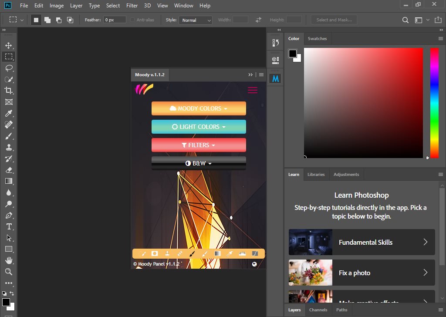Viewport: 446px width, 317px height.
Task: Open the Style dropdown in the options bar
Action: (x=195, y=20)
